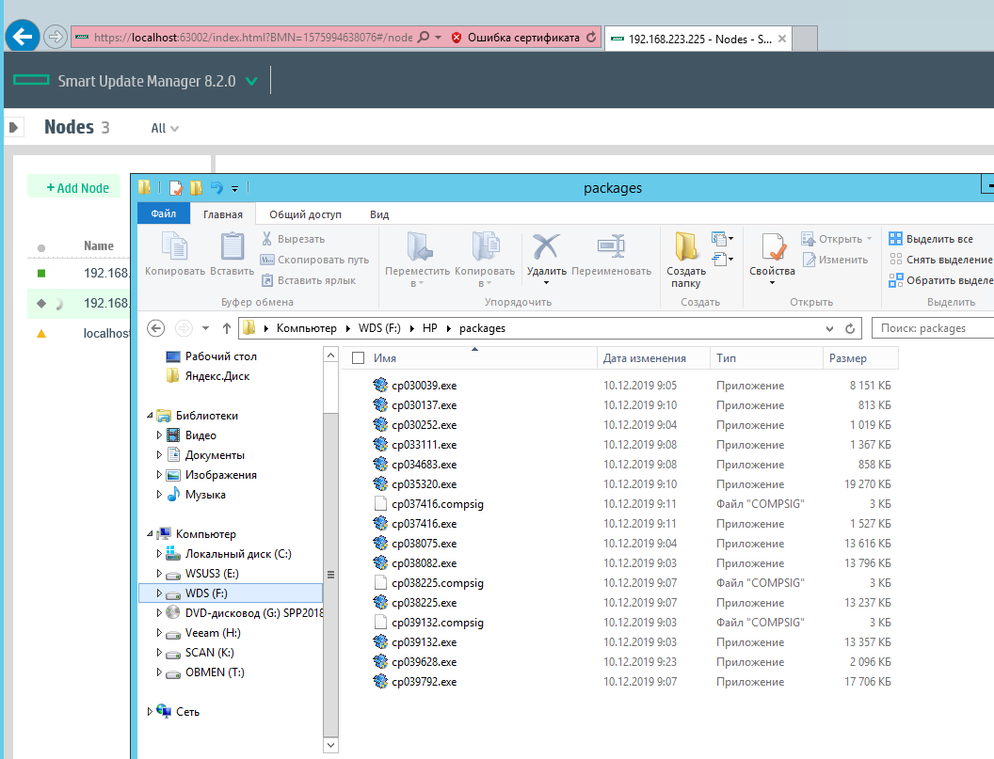Click Invert selection (Обратить выделение)
Viewport: 994px width, 759px height.
(x=938, y=280)
